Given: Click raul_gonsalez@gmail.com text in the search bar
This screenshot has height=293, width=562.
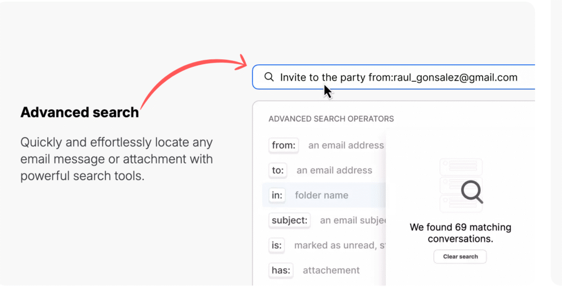Looking at the screenshot, I should pyautogui.click(x=454, y=77).
